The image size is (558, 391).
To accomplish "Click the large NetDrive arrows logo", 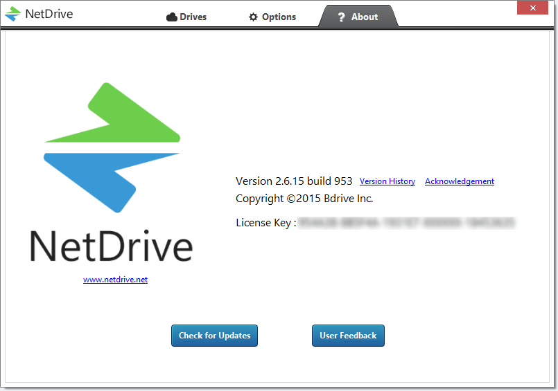I will tap(112, 147).
